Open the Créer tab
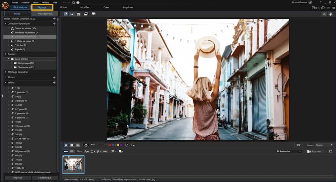 (x=106, y=7)
